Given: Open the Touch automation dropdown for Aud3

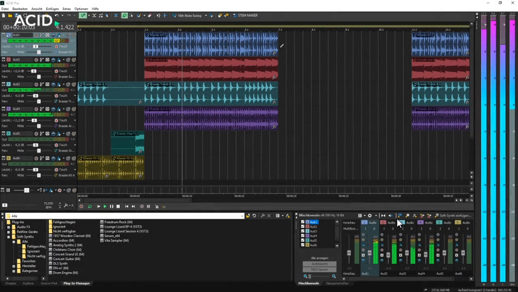Looking at the screenshot, I should (x=75, y=96).
